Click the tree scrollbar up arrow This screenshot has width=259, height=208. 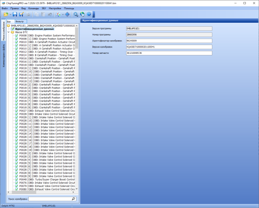click(x=77, y=26)
